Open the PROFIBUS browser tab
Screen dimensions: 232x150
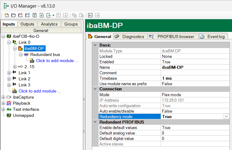click(x=173, y=37)
